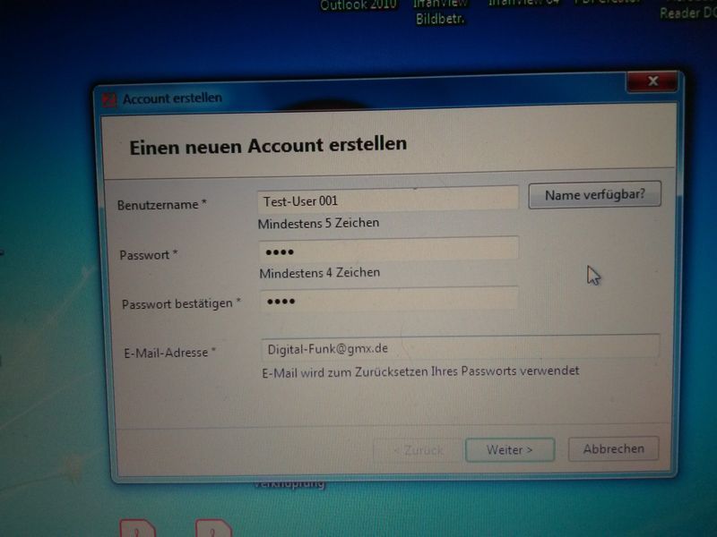Focus the E-Mail-Adresse field
This screenshot has width=717, height=537.
460,347
